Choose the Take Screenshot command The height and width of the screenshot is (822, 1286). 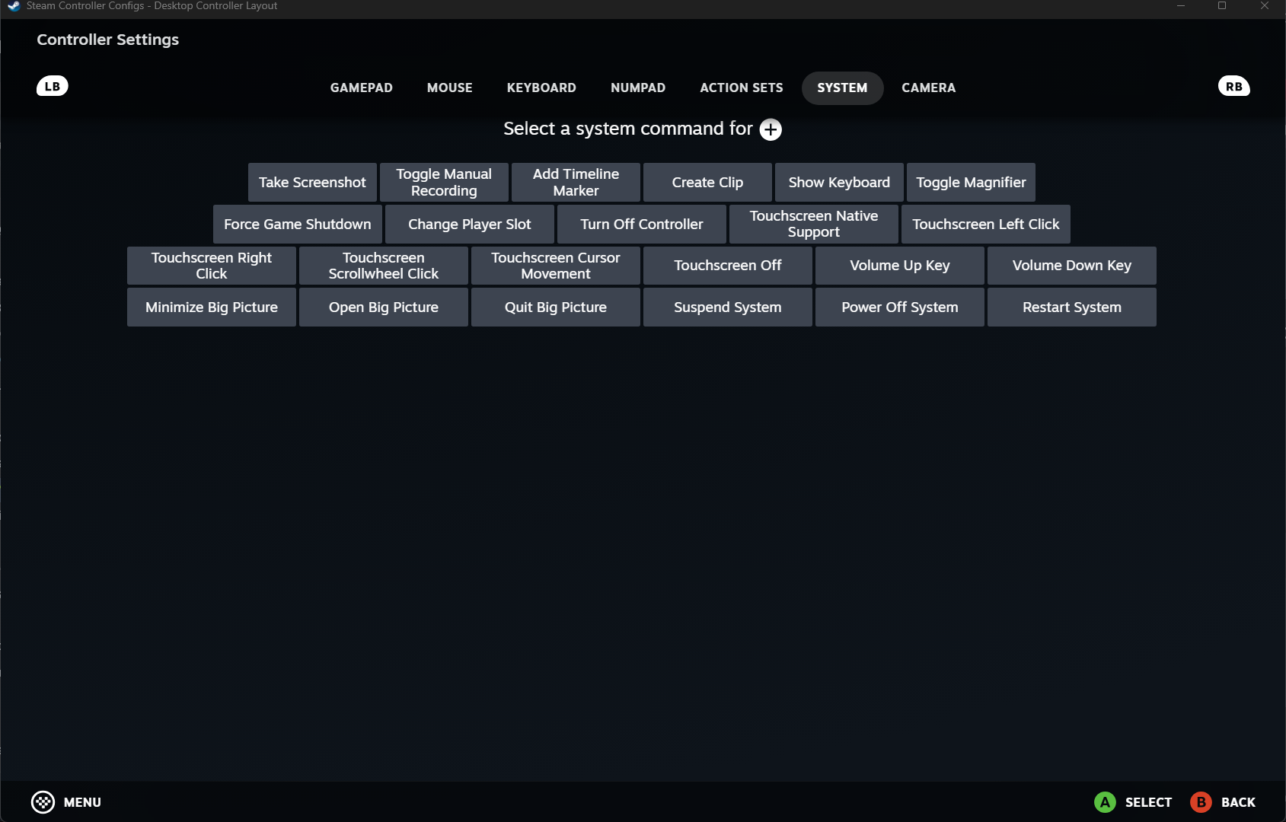(x=312, y=183)
